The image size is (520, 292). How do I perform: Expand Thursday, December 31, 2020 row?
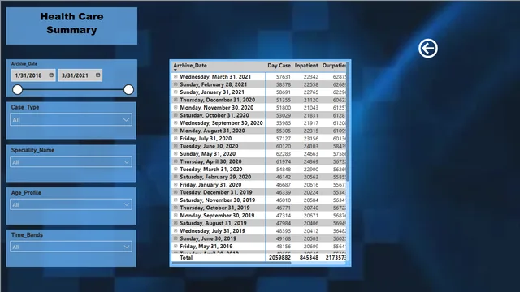tap(175, 100)
